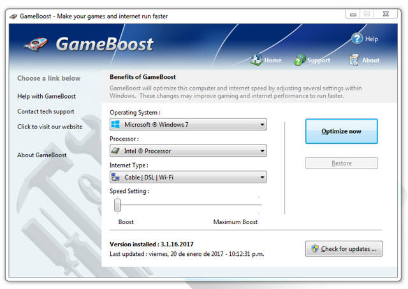
Task: Click the Optimize now button
Action: [342, 131]
